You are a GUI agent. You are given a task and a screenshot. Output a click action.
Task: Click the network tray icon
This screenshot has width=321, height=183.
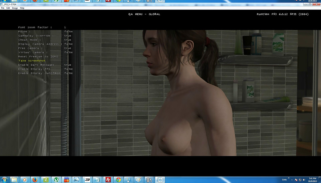tap(300, 180)
